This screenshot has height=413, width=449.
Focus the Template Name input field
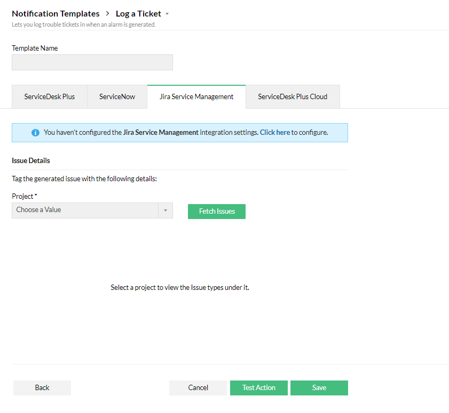point(92,62)
